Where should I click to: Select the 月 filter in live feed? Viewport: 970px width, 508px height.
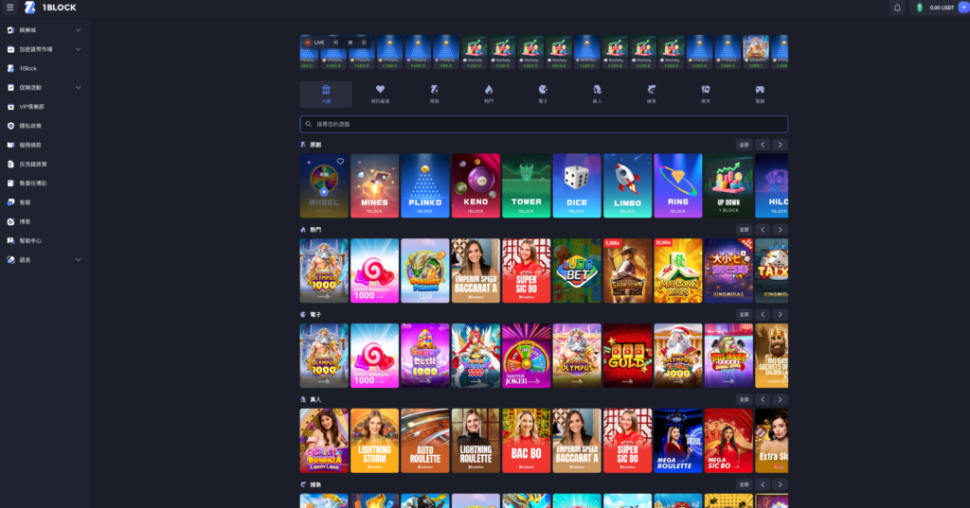[335, 43]
